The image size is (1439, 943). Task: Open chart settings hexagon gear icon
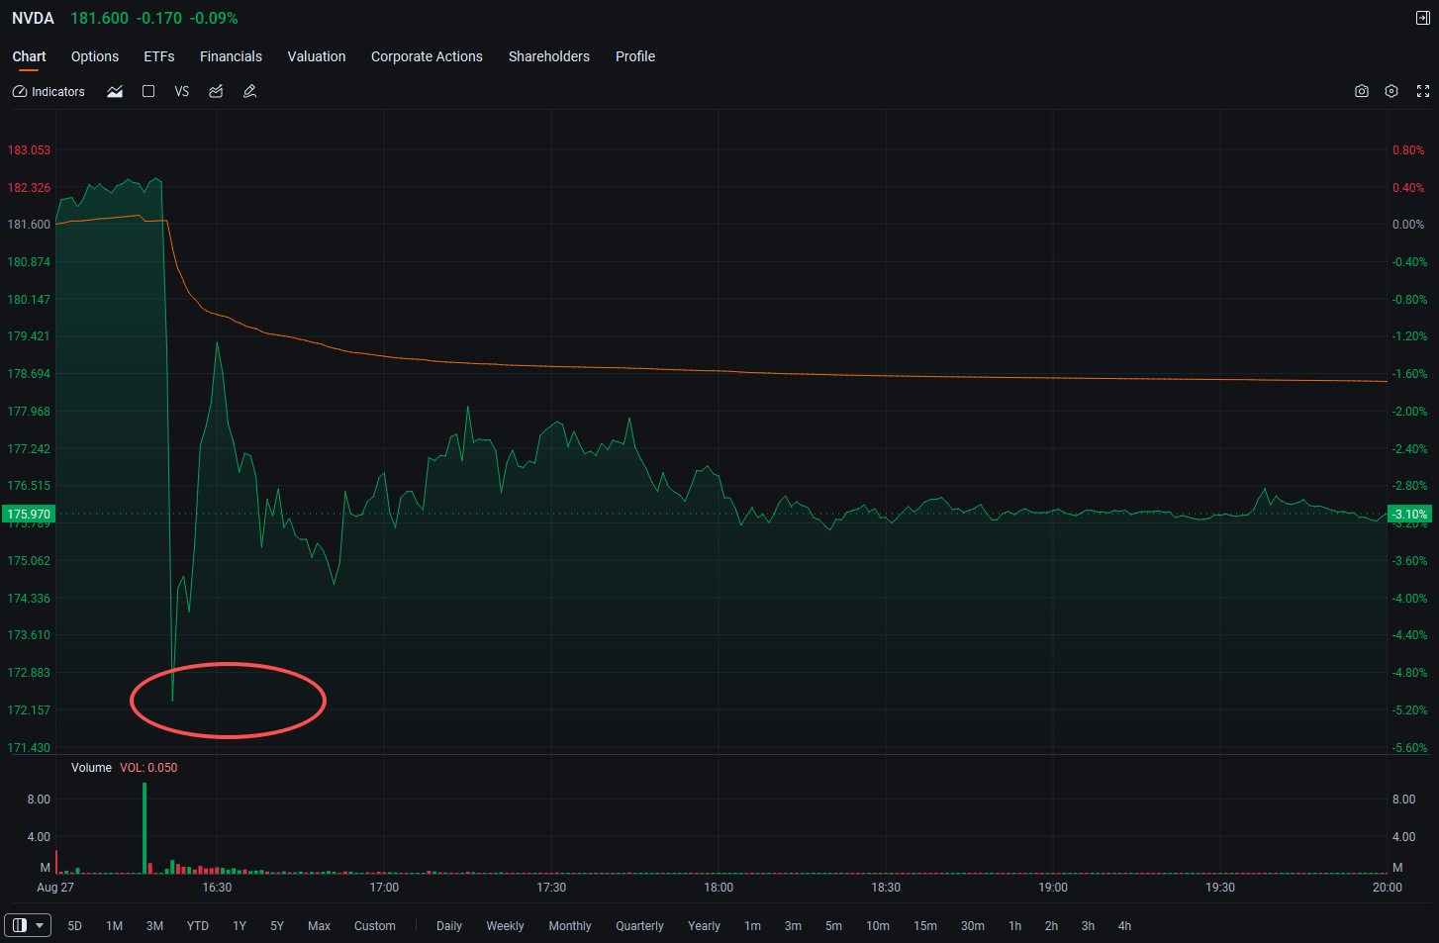pos(1391,91)
